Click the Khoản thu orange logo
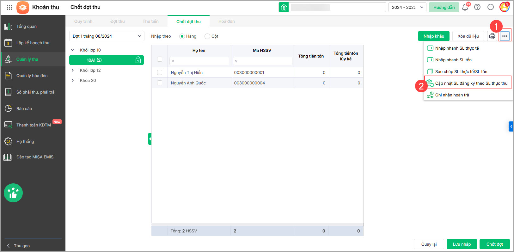Image resolution: width=514 pixels, height=252 pixels. [x=23, y=7]
